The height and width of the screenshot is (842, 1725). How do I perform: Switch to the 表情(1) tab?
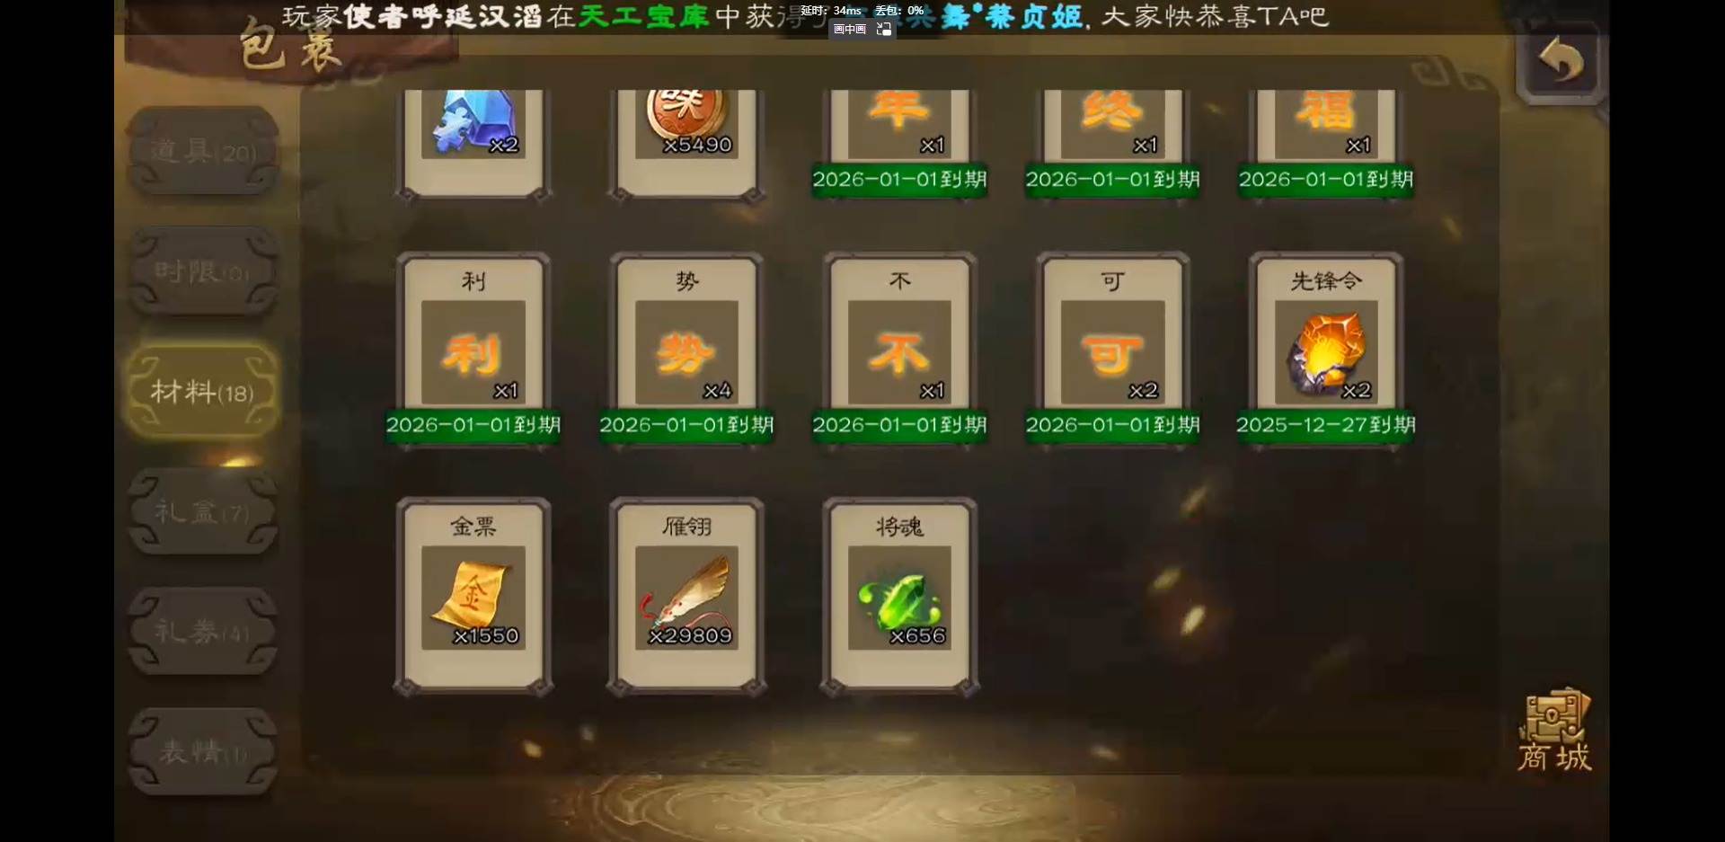204,751
